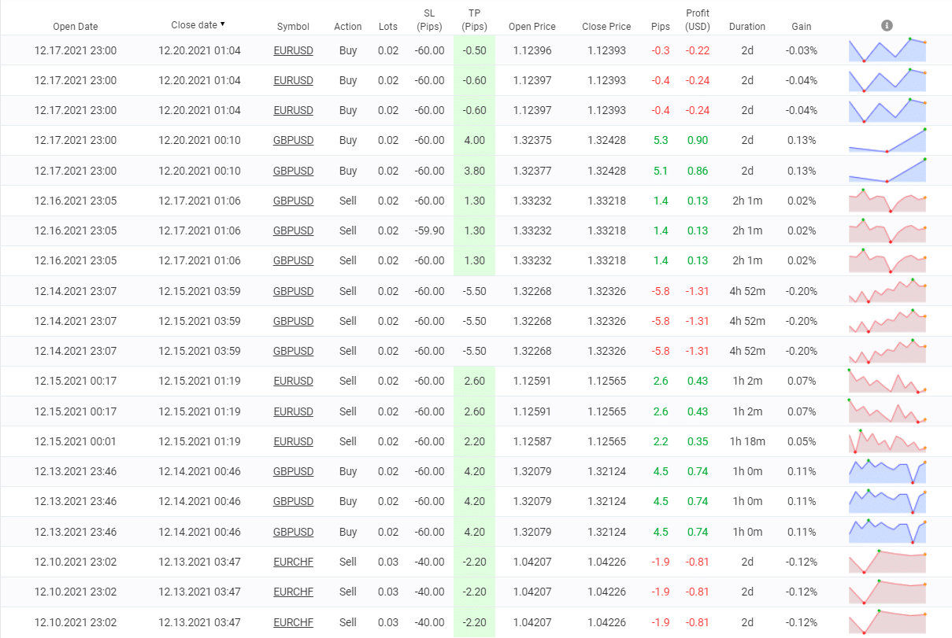Open GBPUSD link in the 0.90 profit row
This screenshot has height=638, width=952.
[x=293, y=140]
